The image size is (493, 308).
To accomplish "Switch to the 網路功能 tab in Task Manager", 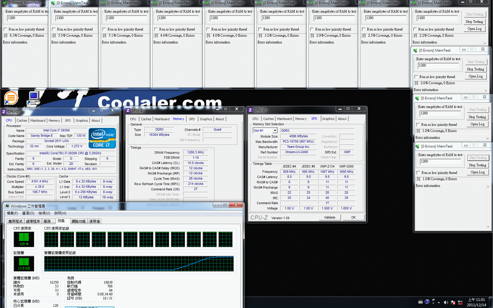I will pyautogui.click(x=79, y=221).
